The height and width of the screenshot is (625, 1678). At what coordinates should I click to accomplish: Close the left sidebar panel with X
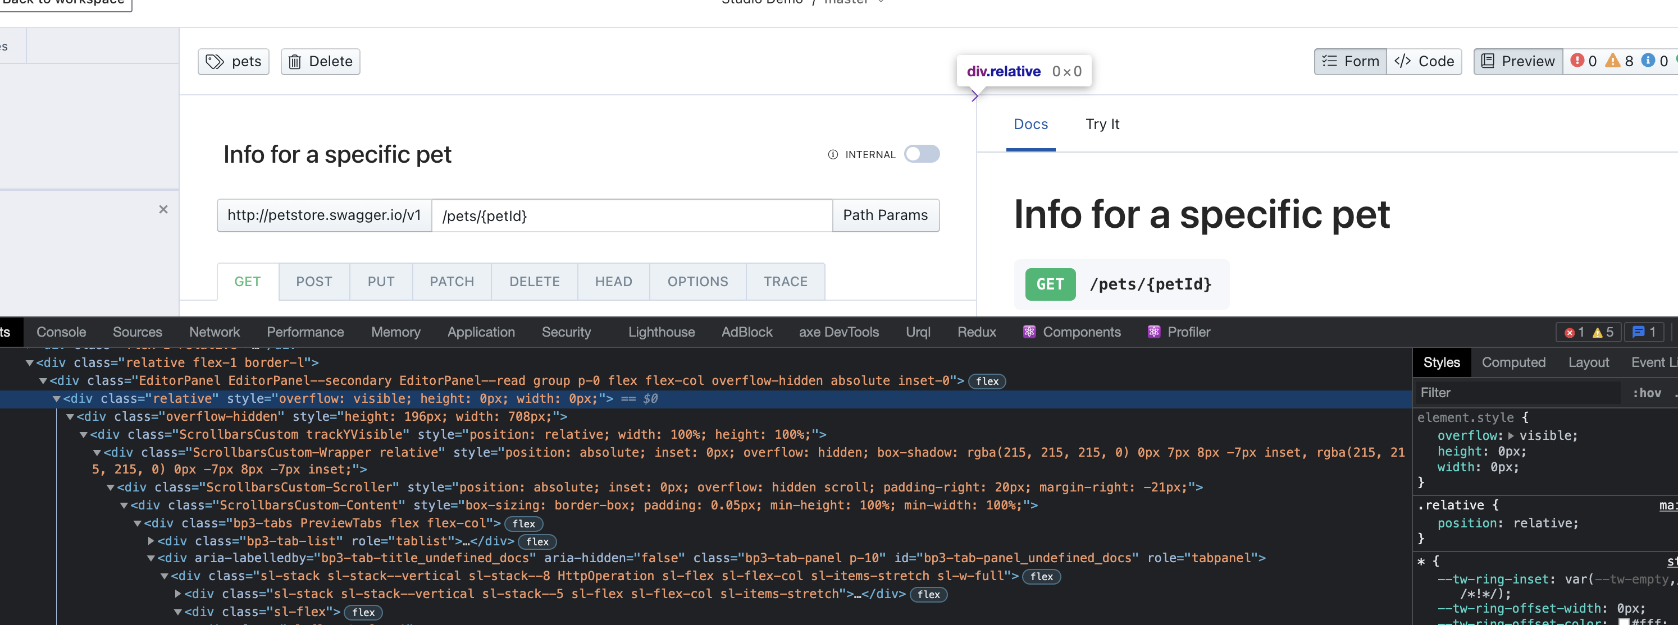pos(163,209)
